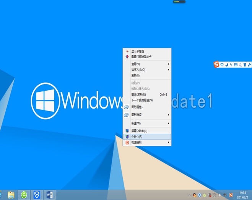
Task: Toggle half-width moon icon on Sogou bar
Action: [x=227, y=65]
